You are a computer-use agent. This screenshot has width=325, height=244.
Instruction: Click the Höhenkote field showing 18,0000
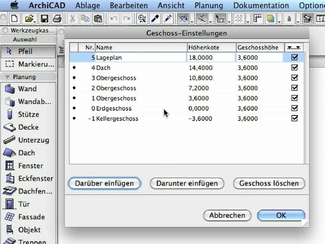[x=211, y=58]
